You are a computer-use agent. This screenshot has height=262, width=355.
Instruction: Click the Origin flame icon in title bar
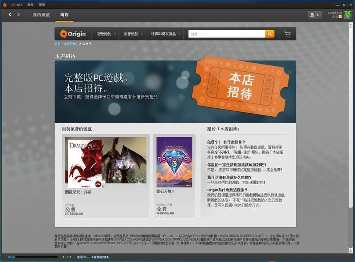5,5
